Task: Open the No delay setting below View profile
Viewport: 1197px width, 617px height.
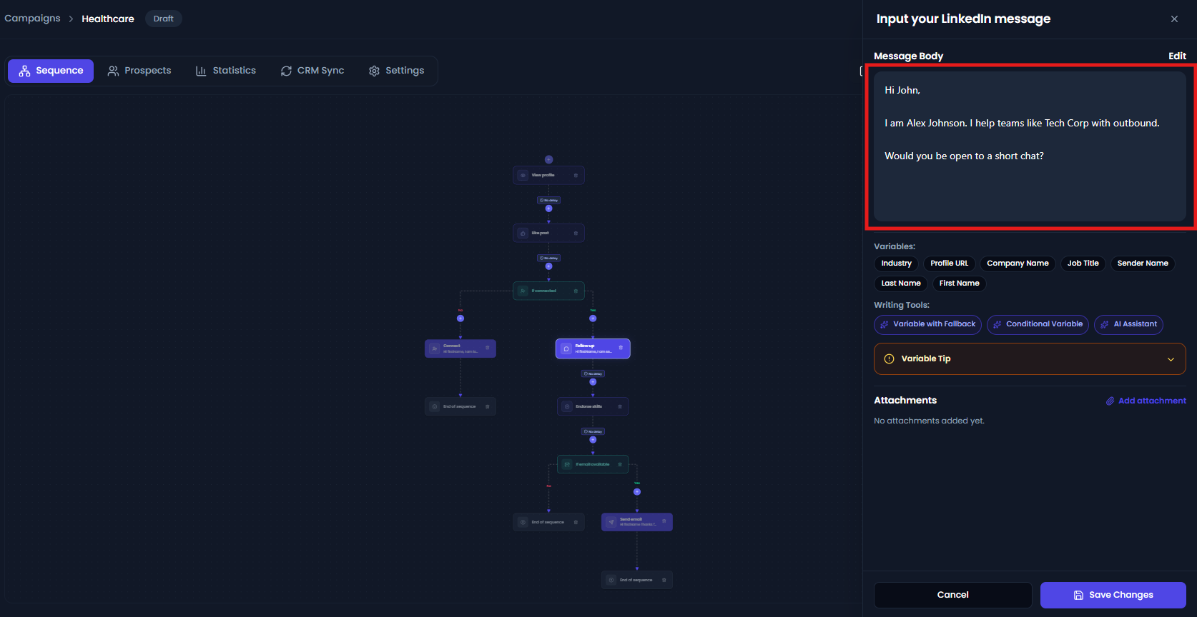Action: point(548,201)
